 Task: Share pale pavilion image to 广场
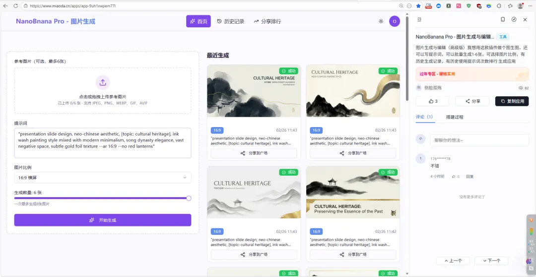[x=254, y=255]
